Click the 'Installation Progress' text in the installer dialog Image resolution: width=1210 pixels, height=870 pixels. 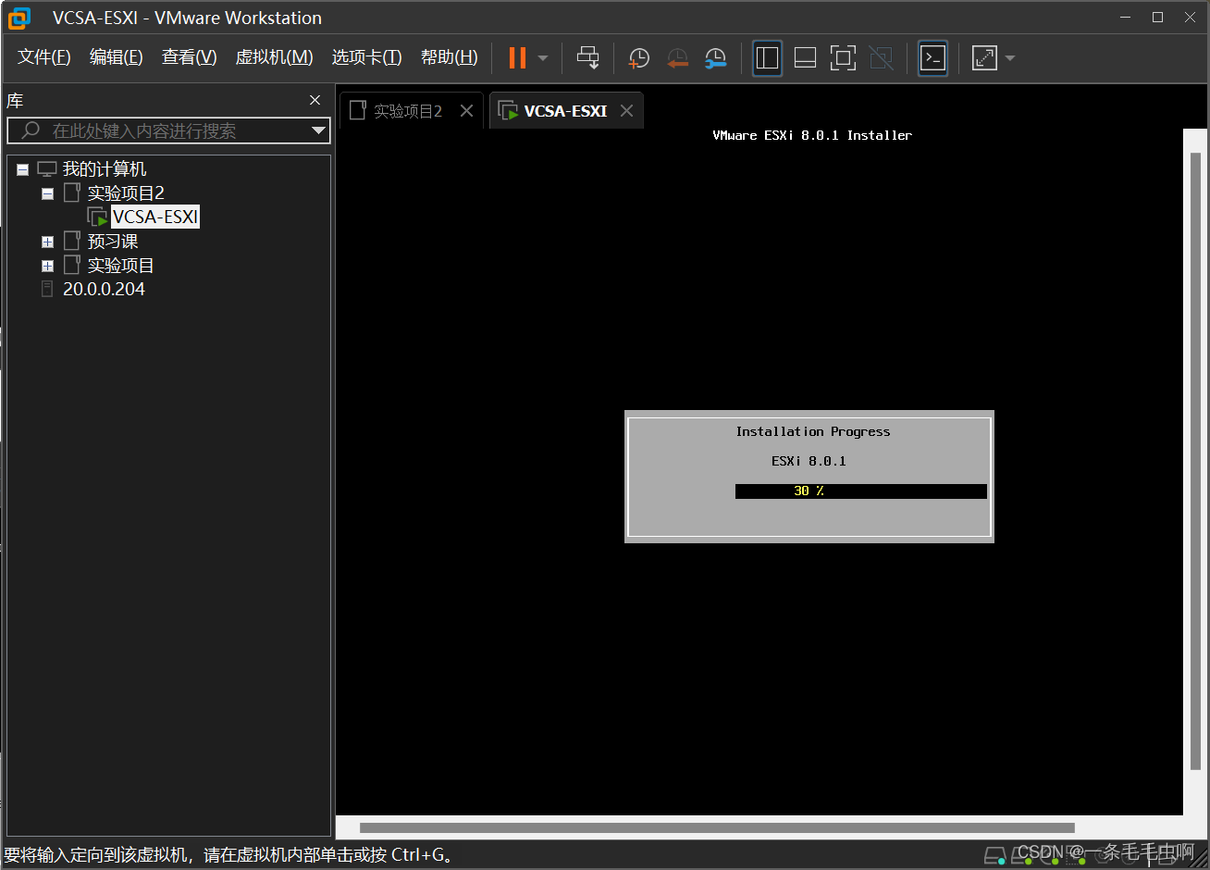click(813, 431)
